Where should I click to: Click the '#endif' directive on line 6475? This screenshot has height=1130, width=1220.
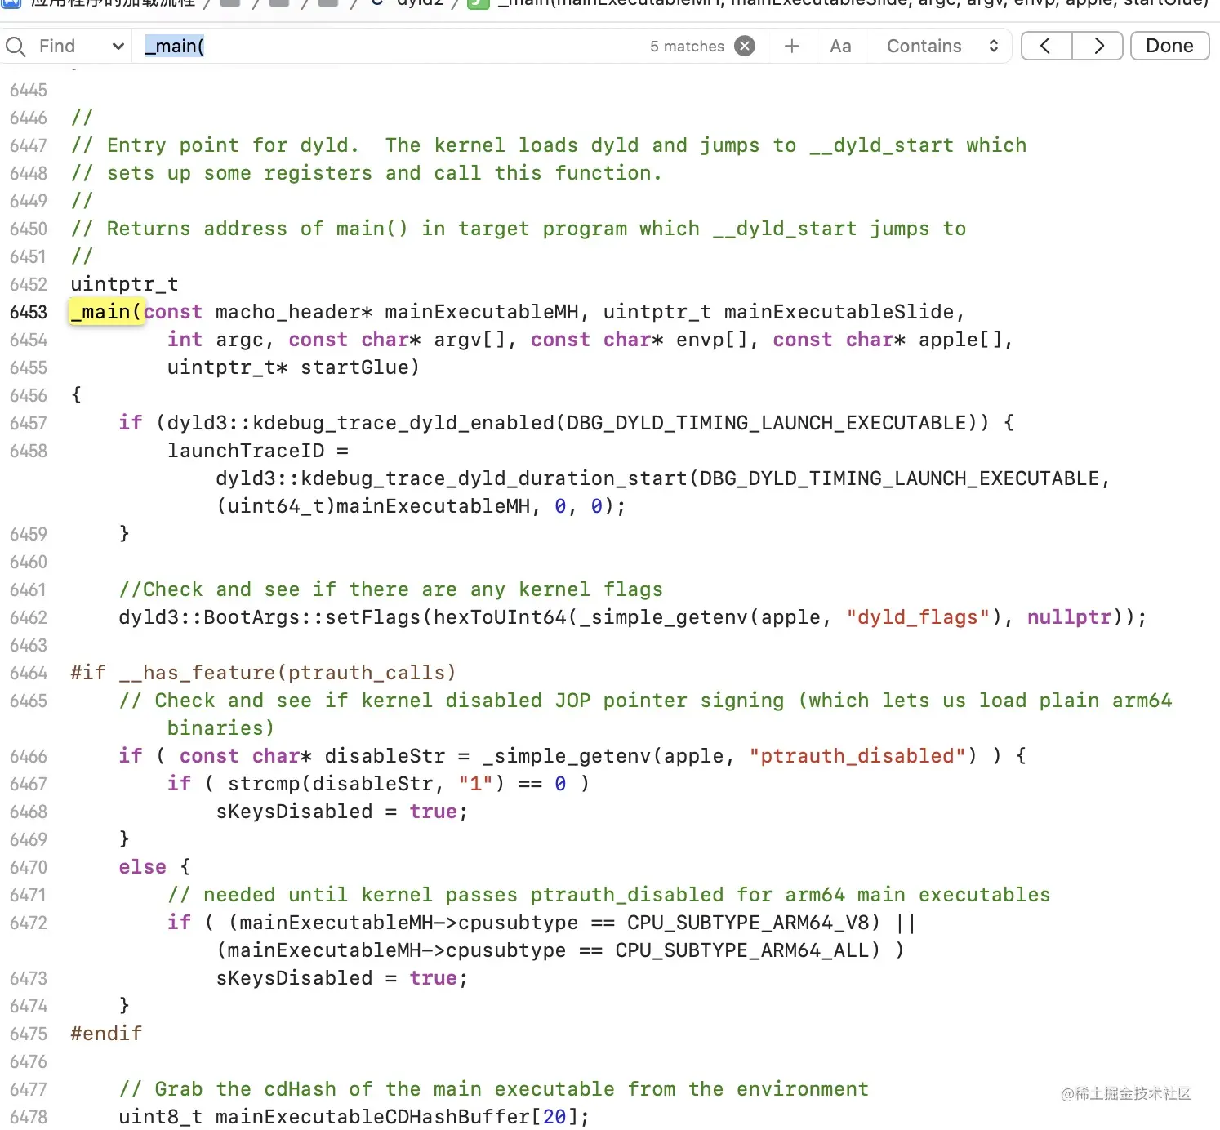(x=106, y=1034)
